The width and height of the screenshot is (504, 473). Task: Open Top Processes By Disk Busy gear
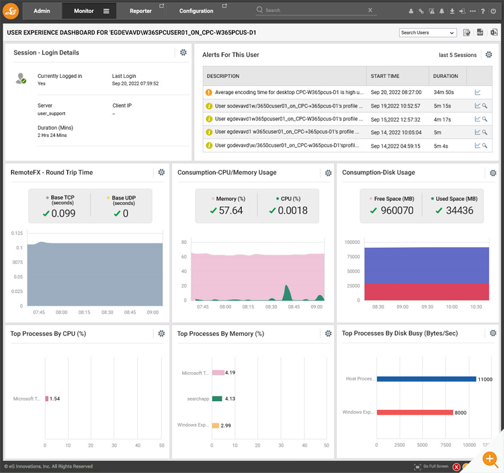[x=493, y=333]
